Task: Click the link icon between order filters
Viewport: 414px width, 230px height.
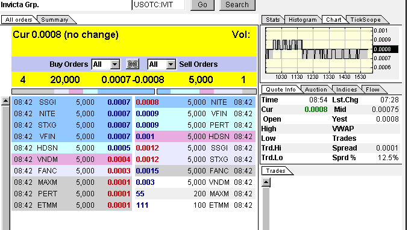Action: pos(133,64)
